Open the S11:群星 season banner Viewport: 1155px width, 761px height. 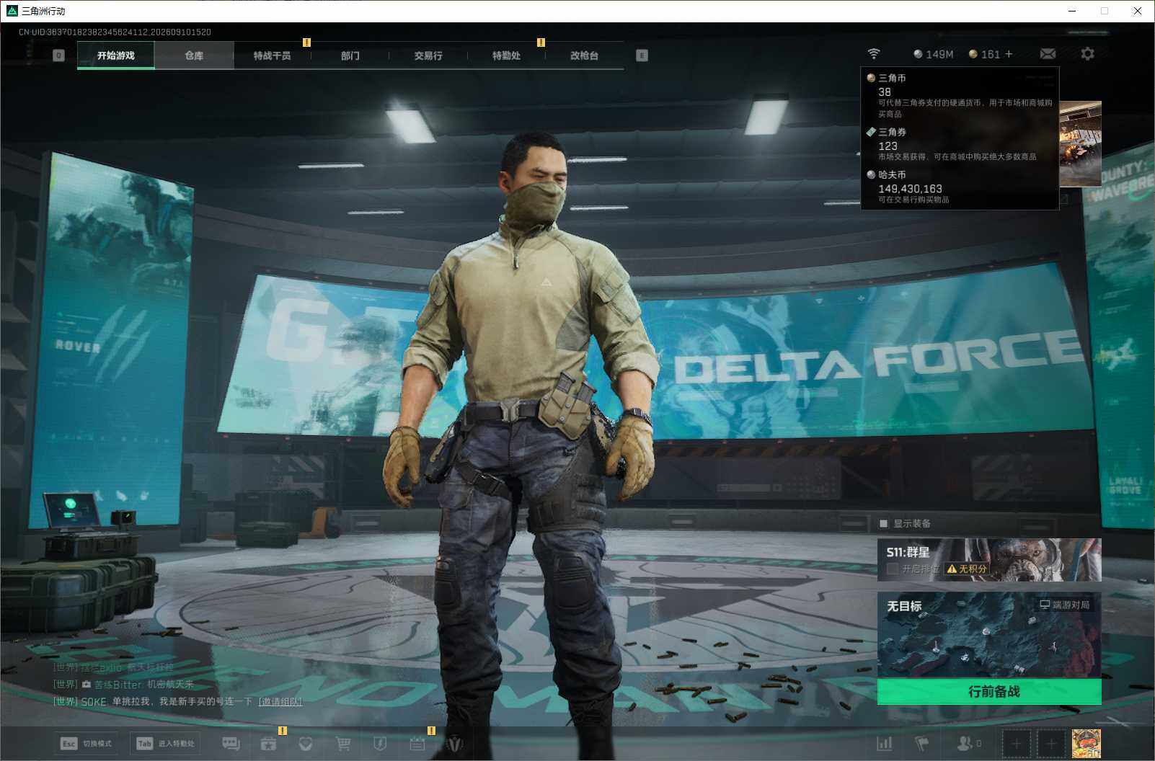pyautogui.click(x=989, y=560)
